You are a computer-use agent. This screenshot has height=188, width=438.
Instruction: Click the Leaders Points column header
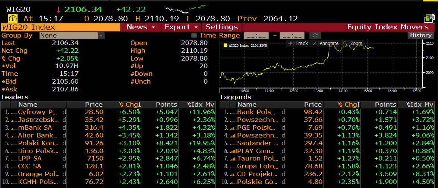pos(160,104)
